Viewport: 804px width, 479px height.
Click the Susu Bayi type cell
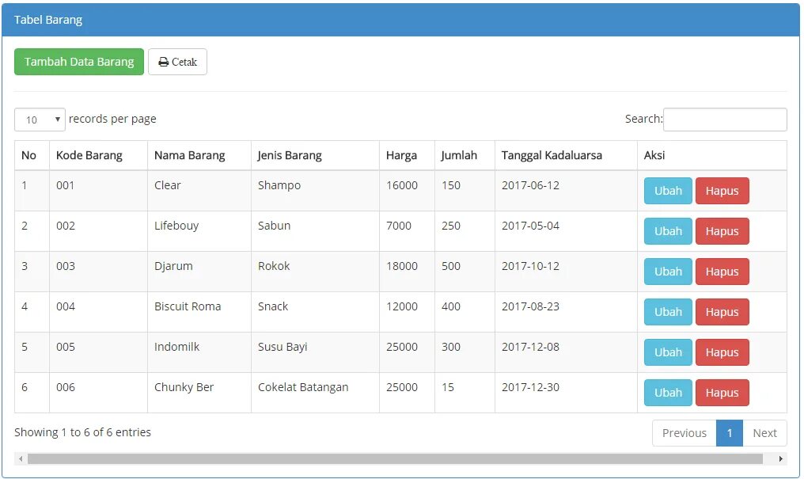(315, 352)
